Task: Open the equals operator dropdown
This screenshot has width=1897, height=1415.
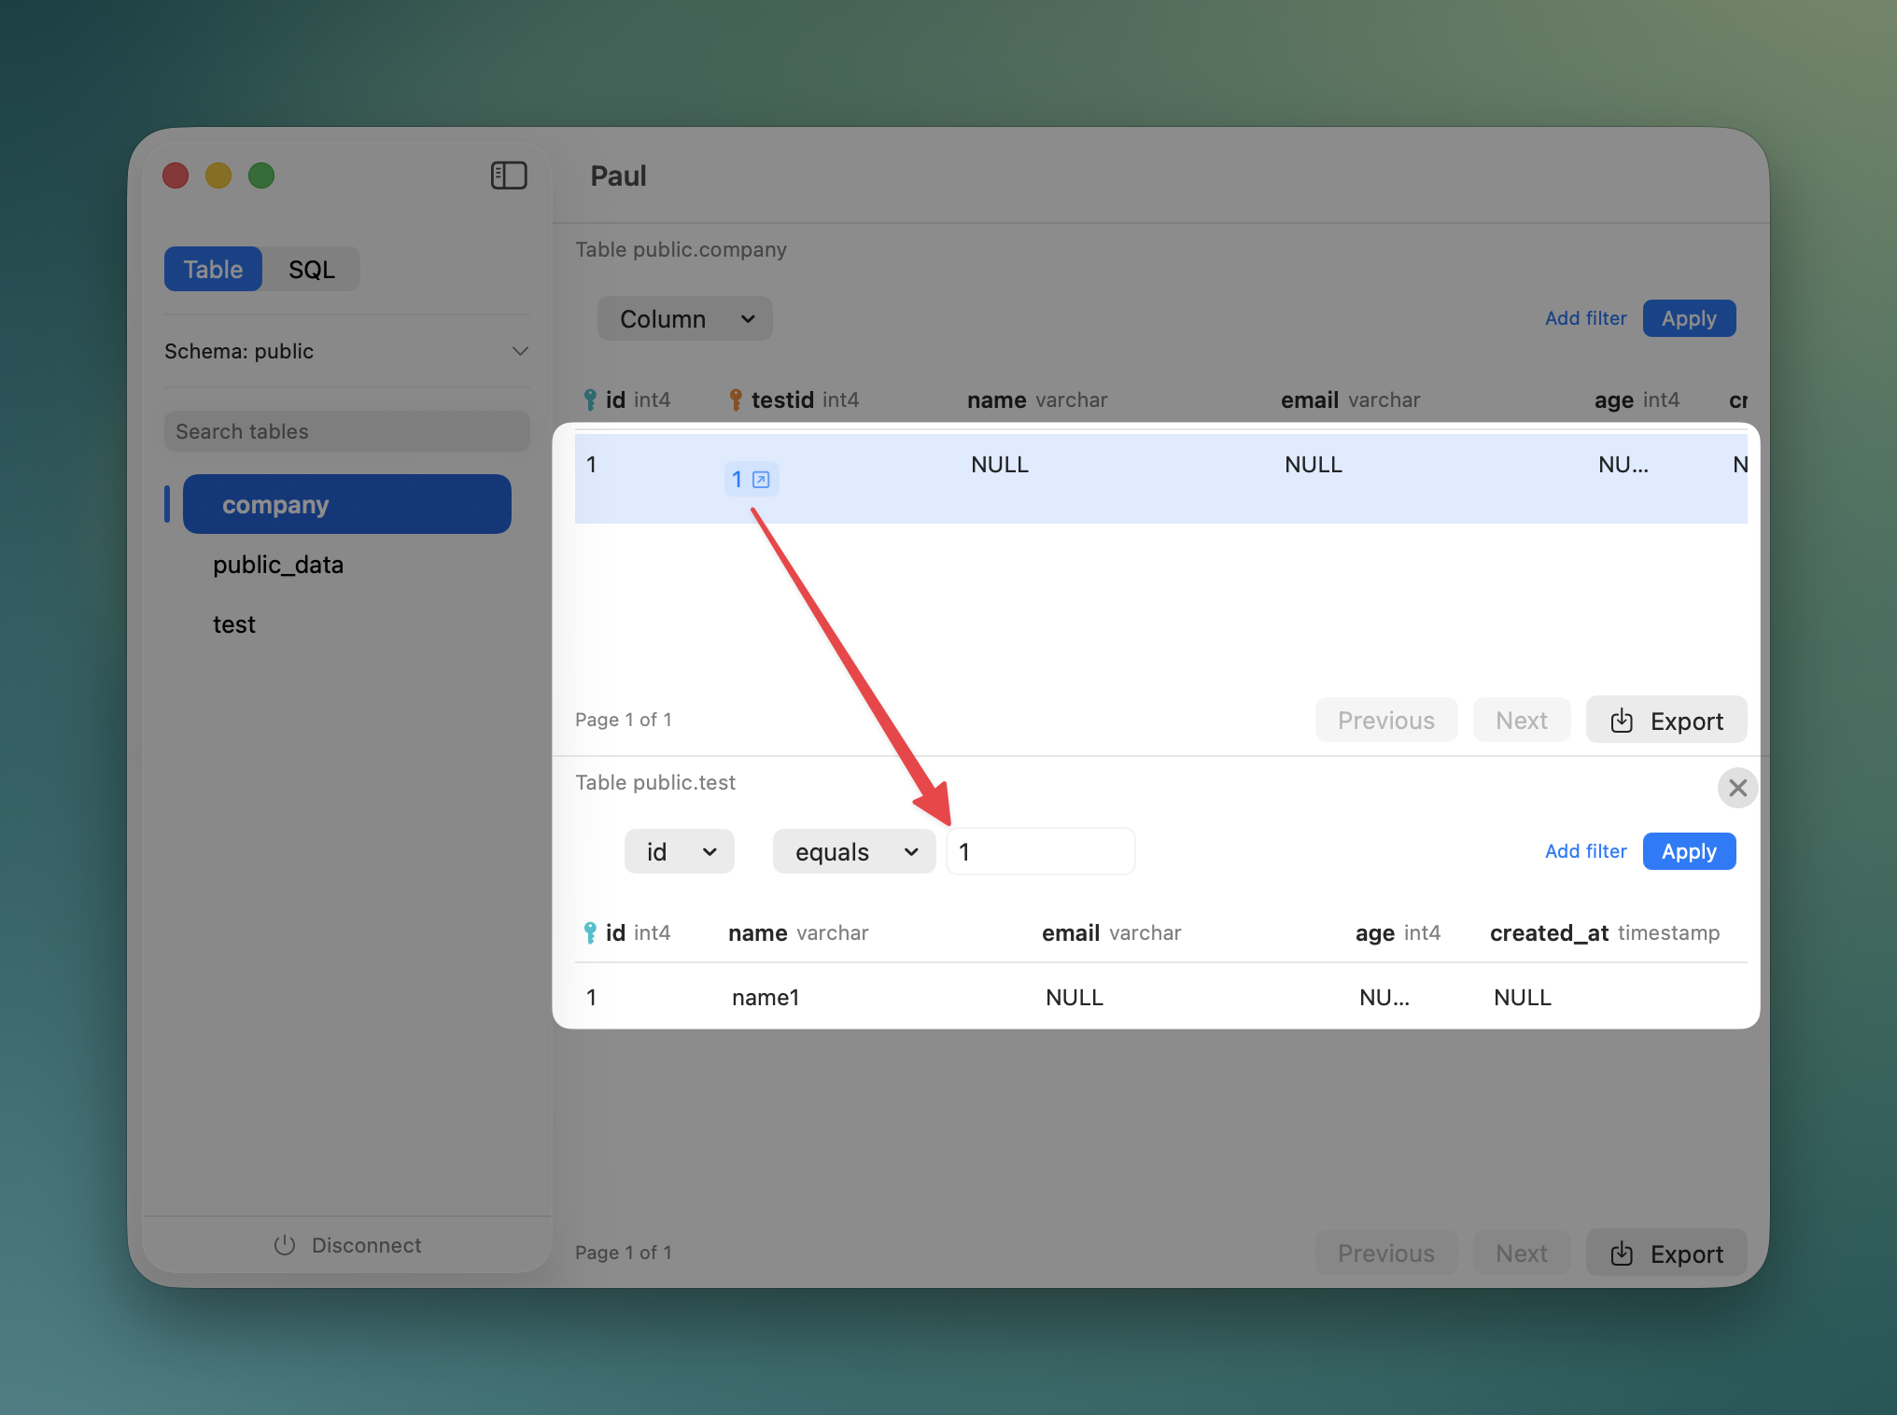Action: [853, 850]
